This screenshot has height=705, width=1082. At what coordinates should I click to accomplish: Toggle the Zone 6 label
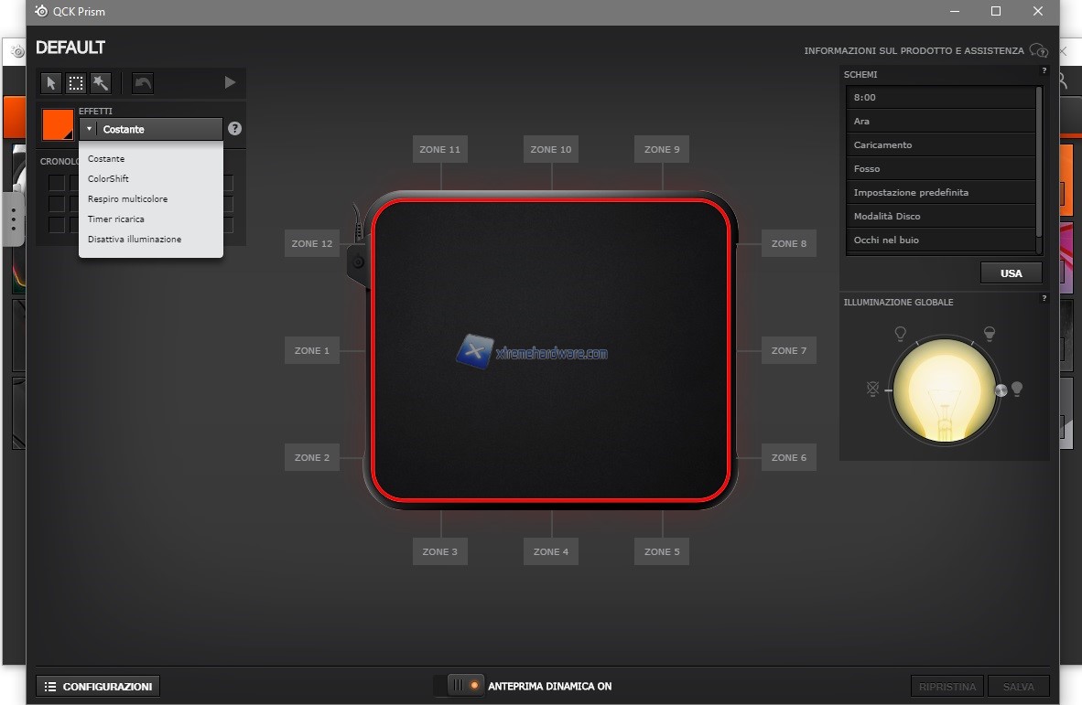pos(789,457)
